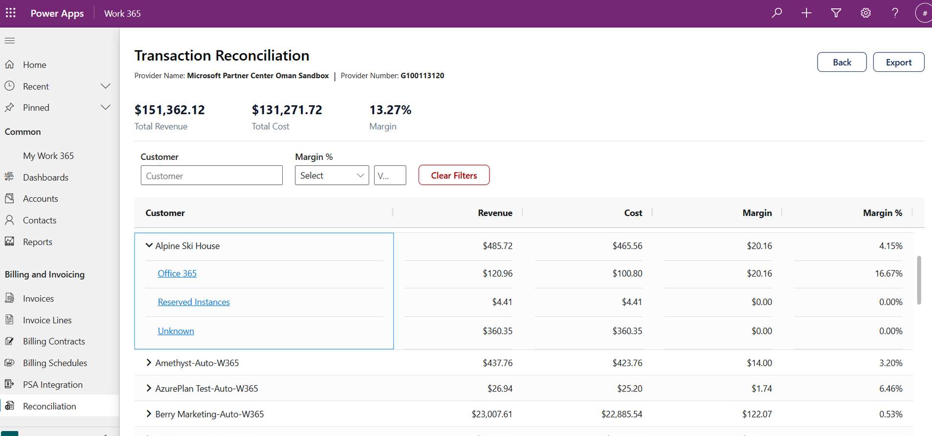Viewport: 932px width, 436px height.
Task: Open the user account avatar
Action: [x=924, y=13]
